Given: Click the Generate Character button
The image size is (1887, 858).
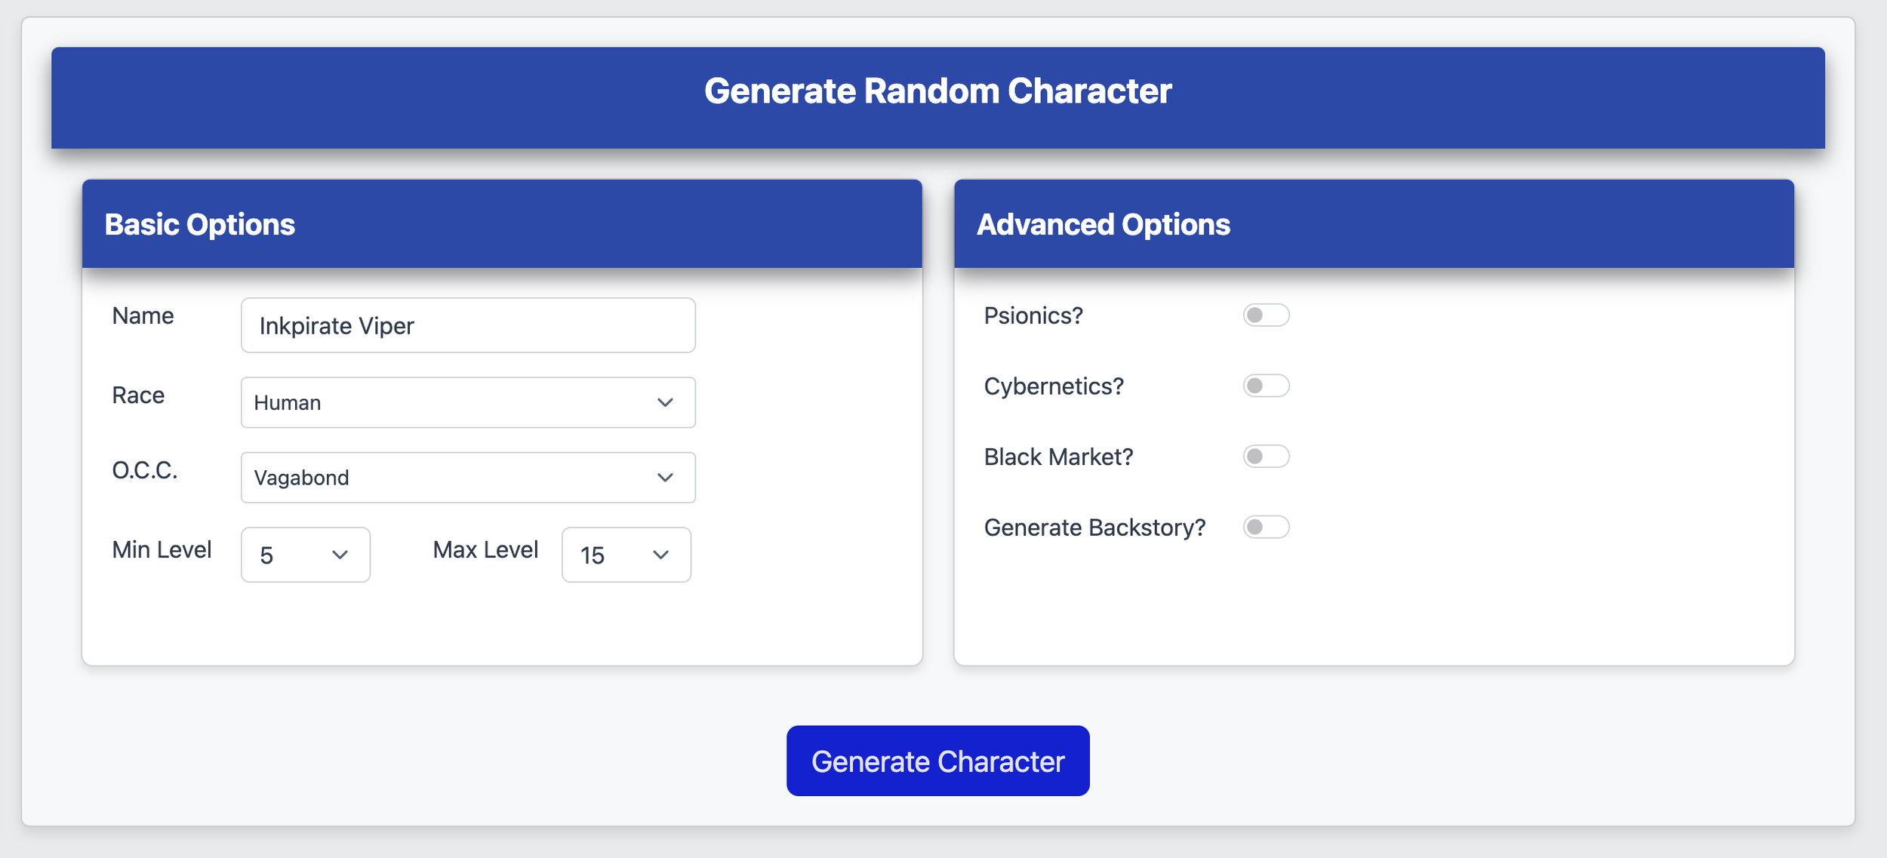Looking at the screenshot, I should [x=938, y=761].
